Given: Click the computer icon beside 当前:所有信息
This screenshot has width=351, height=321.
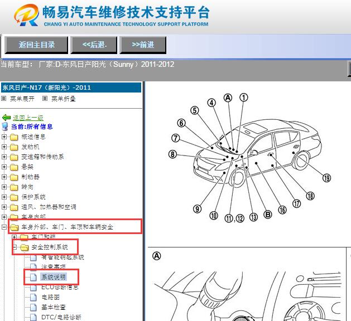Looking at the screenshot, I should pyautogui.click(x=5, y=127).
